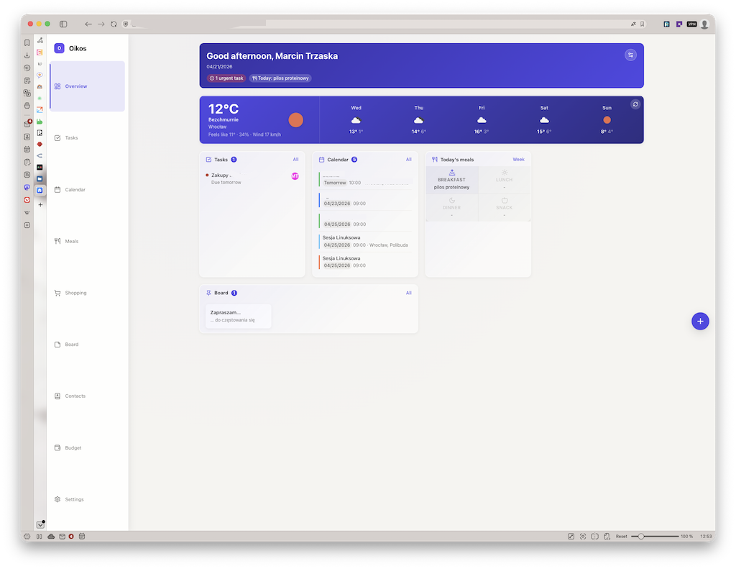The height and width of the screenshot is (569, 736).
Task: Click the '1 urgent task' badge
Action: pyautogui.click(x=226, y=78)
